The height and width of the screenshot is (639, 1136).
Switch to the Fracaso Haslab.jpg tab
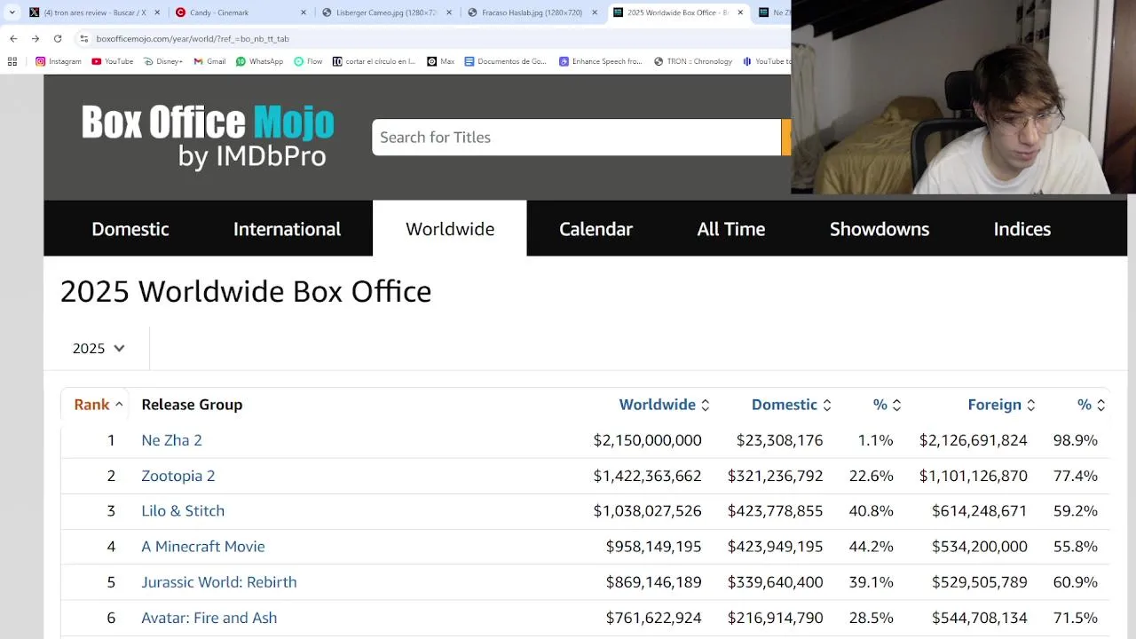(525, 12)
